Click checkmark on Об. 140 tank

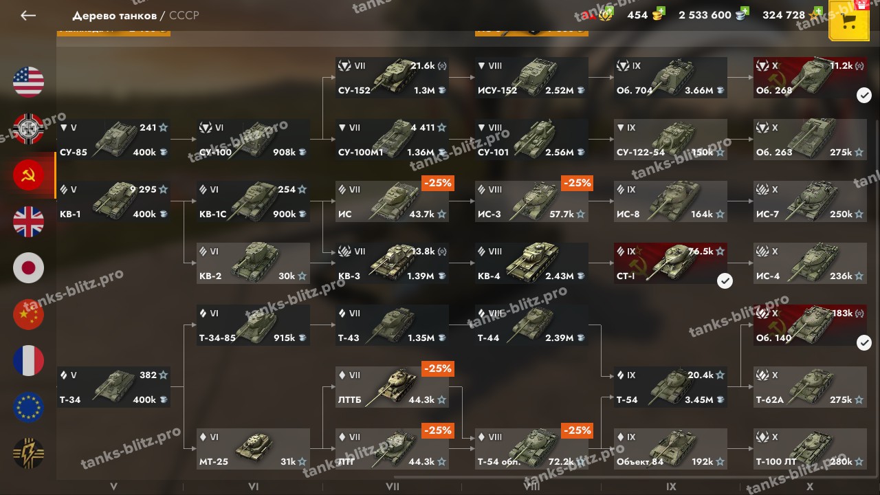[864, 342]
